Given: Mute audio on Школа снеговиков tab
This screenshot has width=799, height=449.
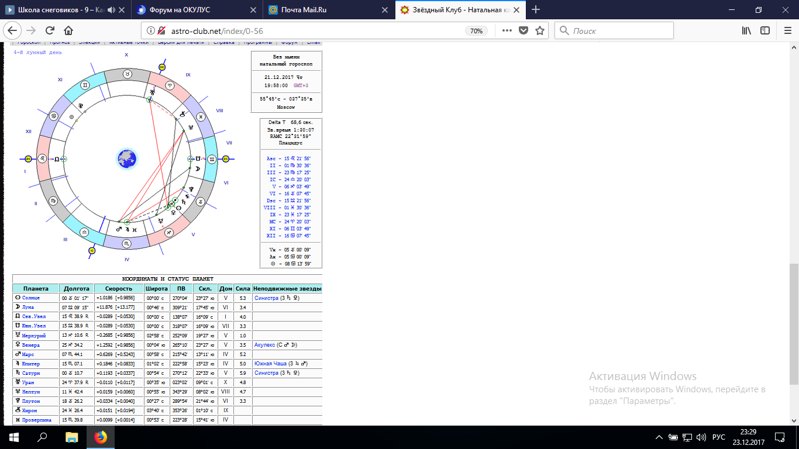Looking at the screenshot, I should [x=112, y=10].
